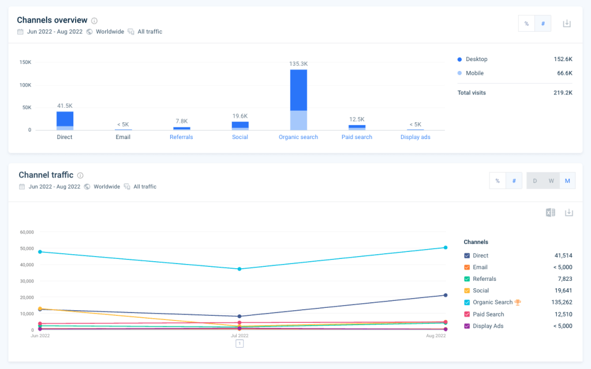The height and width of the screenshot is (369, 591).
Task: Download the Channels overview chart
Action: click(566, 23)
